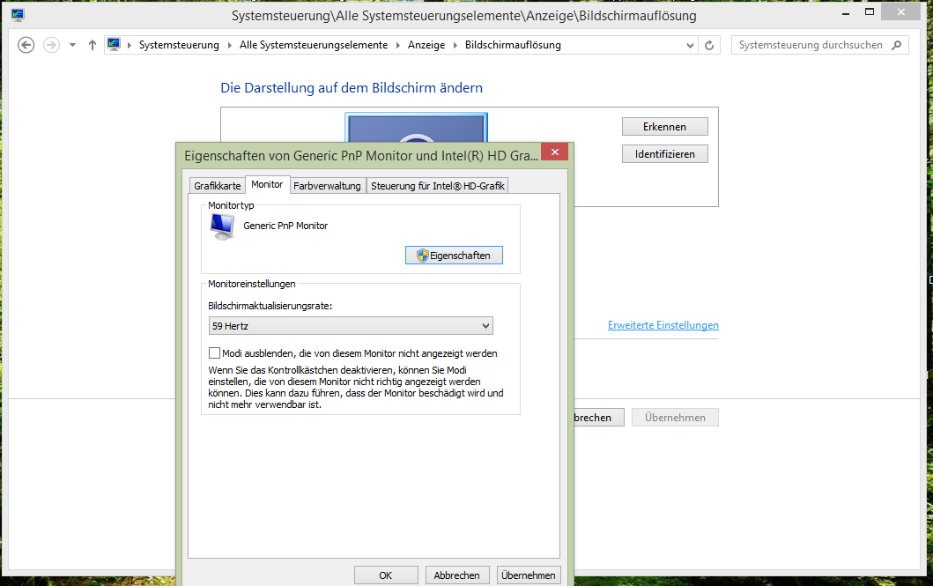Viewport: 933px width, 586px height.
Task: Go back with the navigation arrow
Action: click(x=26, y=45)
